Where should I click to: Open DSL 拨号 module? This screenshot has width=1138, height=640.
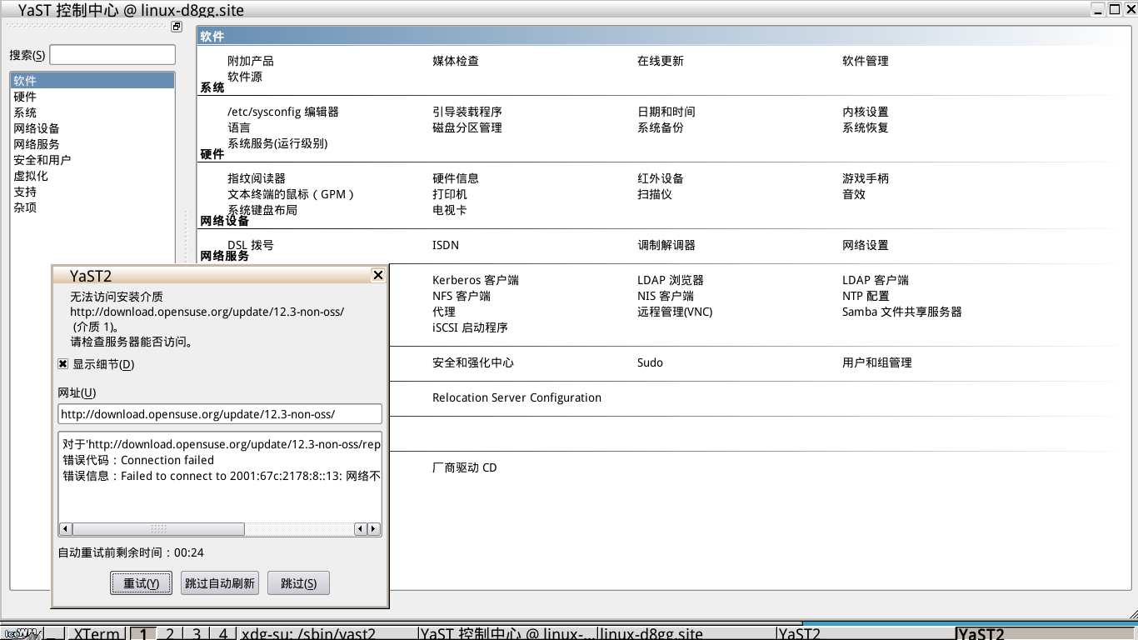(251, 245)
